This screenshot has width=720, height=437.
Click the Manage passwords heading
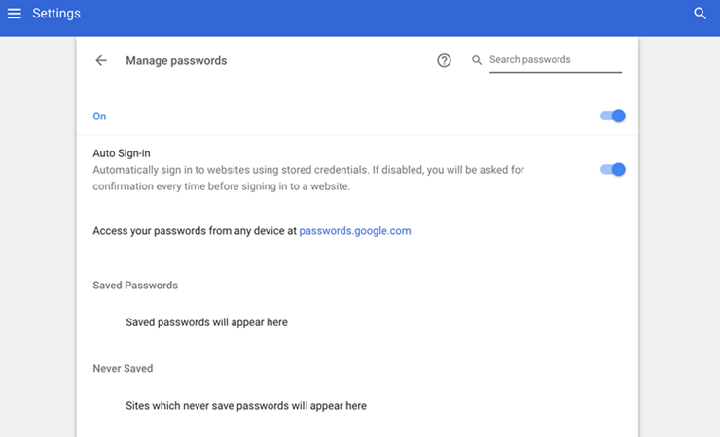point(176,60)
